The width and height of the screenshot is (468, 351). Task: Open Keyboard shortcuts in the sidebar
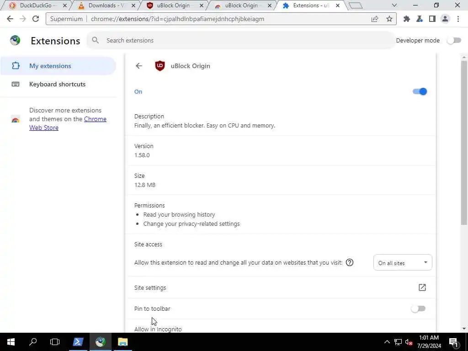tap(58, 84)
